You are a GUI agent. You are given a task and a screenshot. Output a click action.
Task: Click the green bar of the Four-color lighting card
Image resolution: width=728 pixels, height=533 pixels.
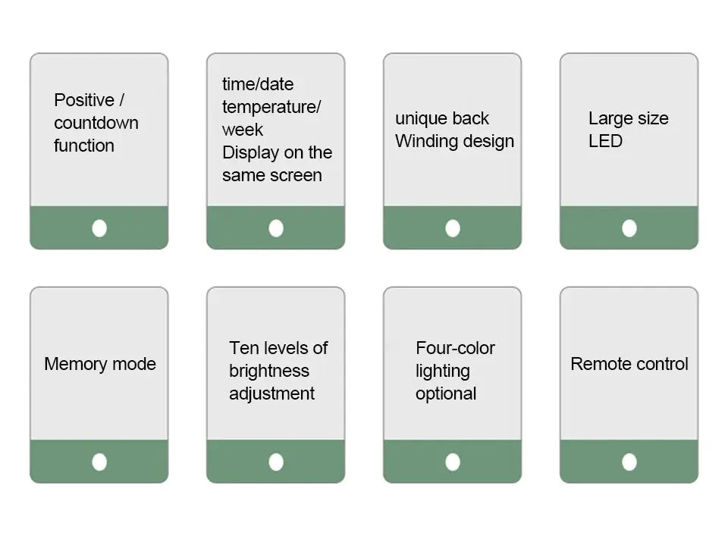click(x=453, y=462)
